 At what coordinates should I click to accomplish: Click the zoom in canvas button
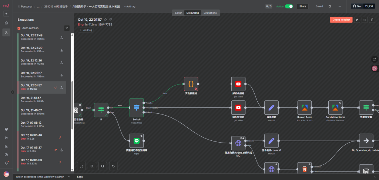pyautogui.click(x=92, y=166)
